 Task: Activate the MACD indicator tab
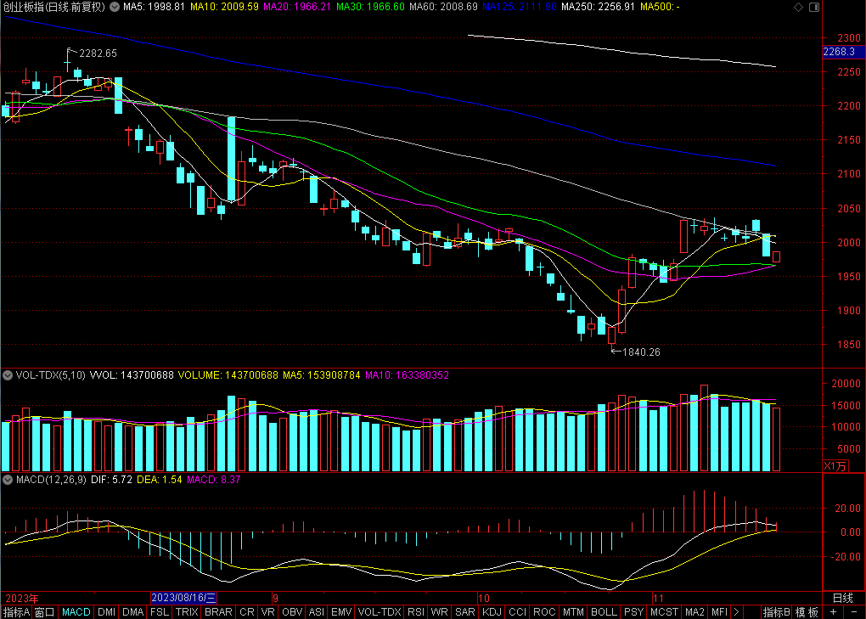pos(76,612)
